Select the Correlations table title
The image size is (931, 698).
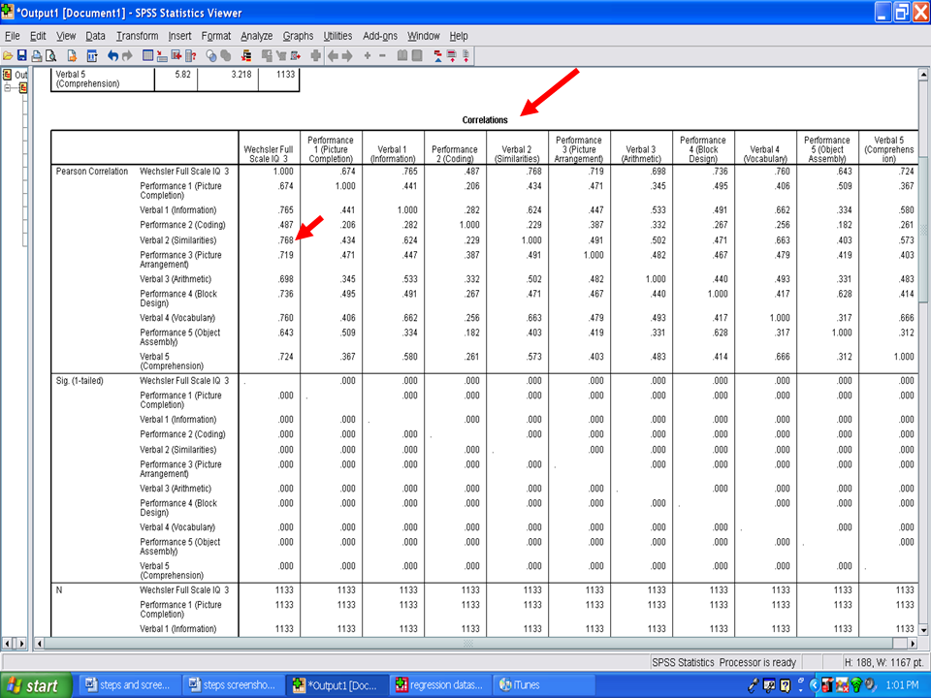485,120
